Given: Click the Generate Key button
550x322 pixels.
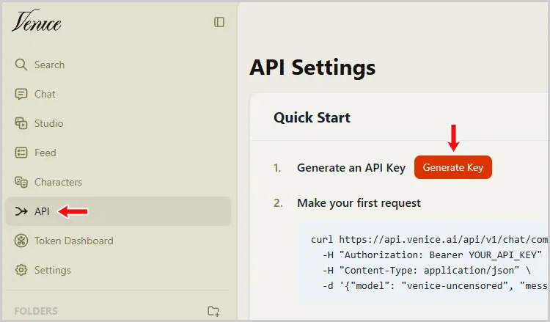Looking at the screenshot, I should pos(453,167).
